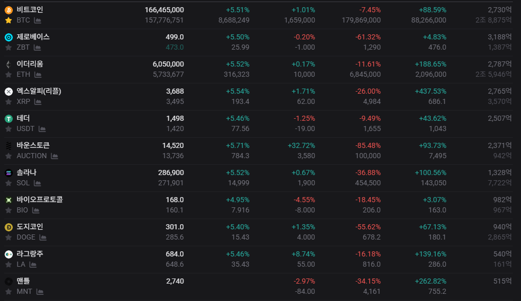
Task: Toggle the star beside ETH
Action: click(x=8, y=75)
